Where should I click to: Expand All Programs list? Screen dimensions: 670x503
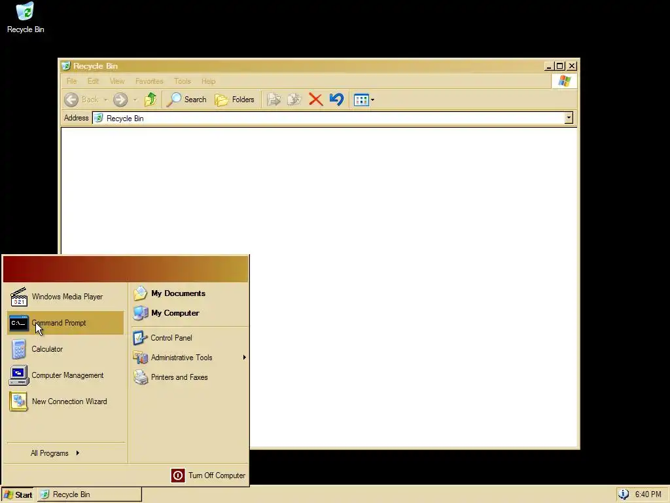(65, 453)
